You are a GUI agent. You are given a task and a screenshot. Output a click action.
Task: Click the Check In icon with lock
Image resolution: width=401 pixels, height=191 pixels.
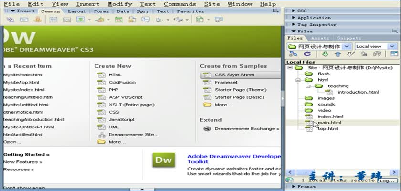tap(364, 53)
